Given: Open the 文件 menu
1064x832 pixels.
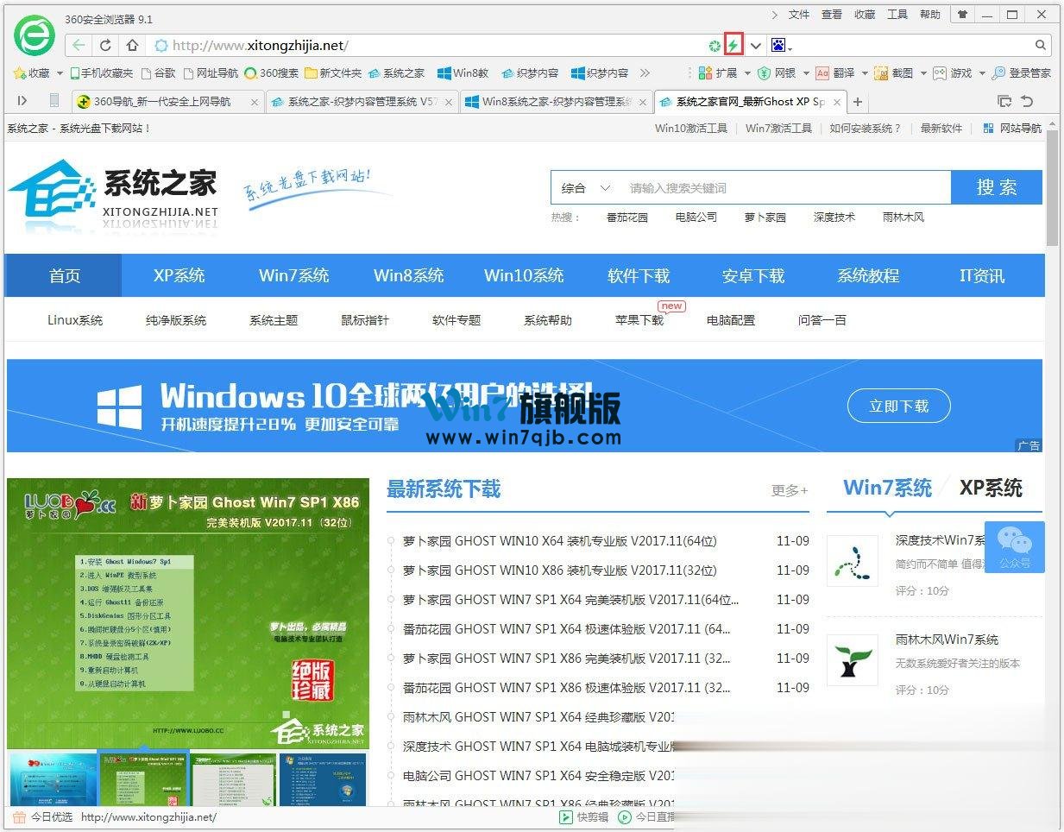Looking at the screenshot, I should point(799,15).
